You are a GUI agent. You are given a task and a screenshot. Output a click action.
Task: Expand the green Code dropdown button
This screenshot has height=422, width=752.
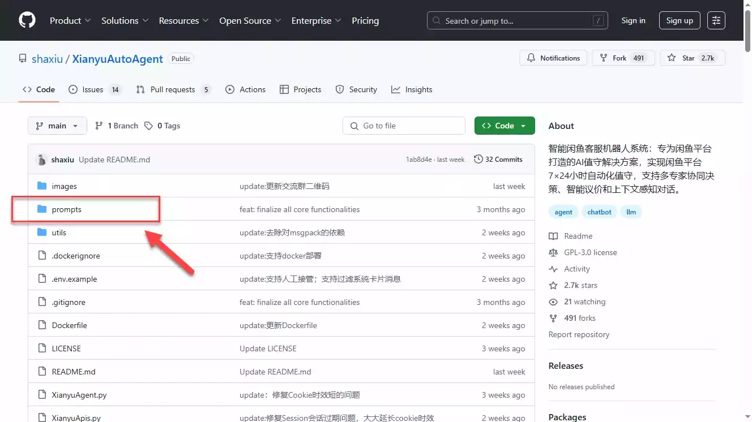(504, 126)
